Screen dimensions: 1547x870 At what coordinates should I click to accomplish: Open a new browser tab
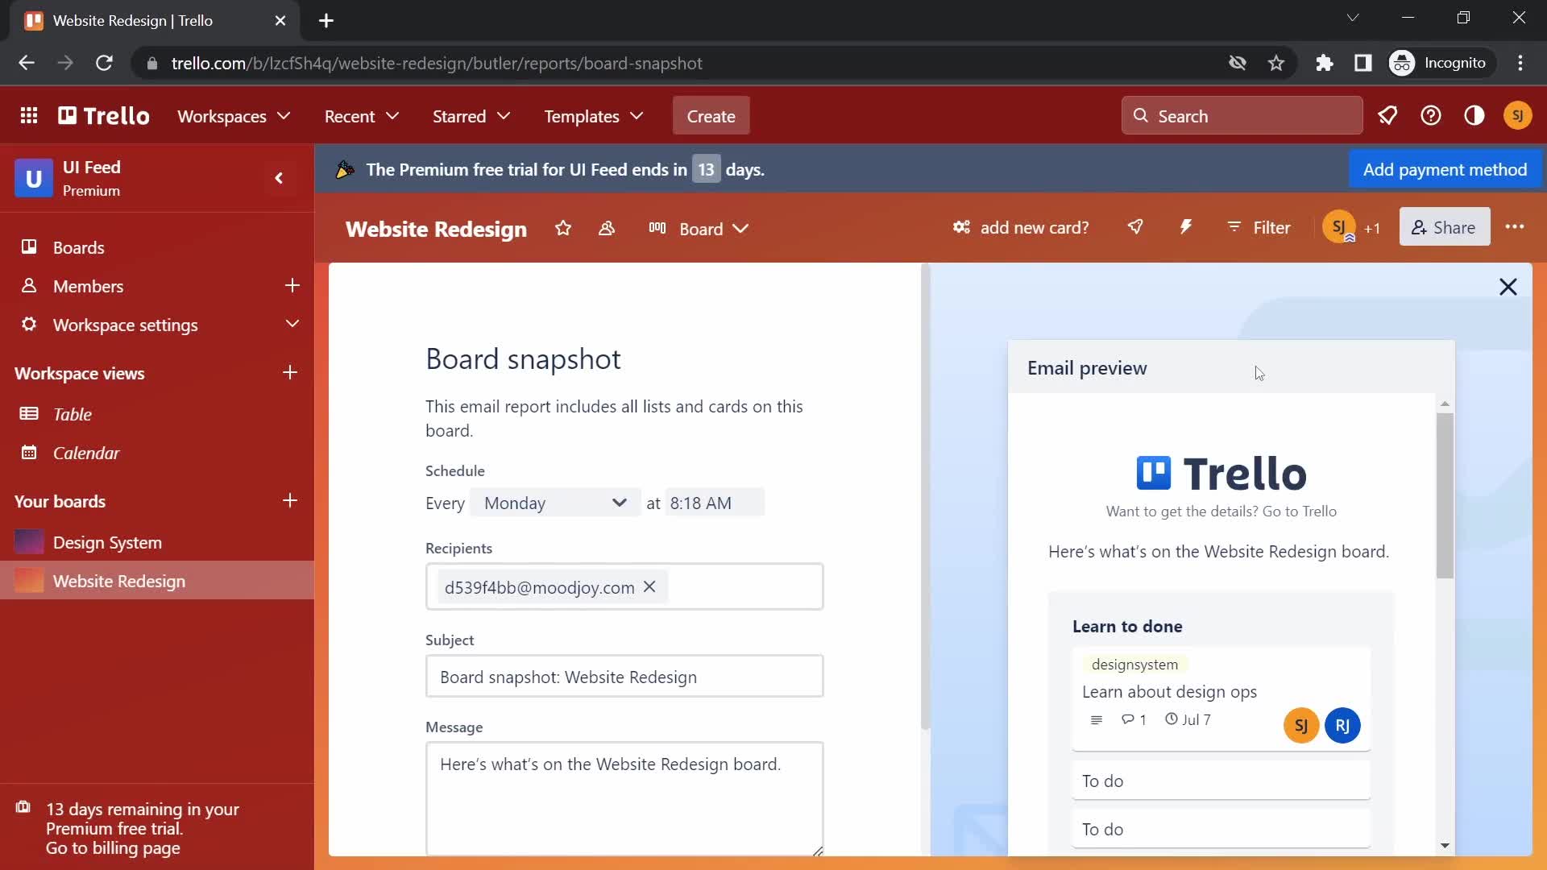[x=326, y=21]
